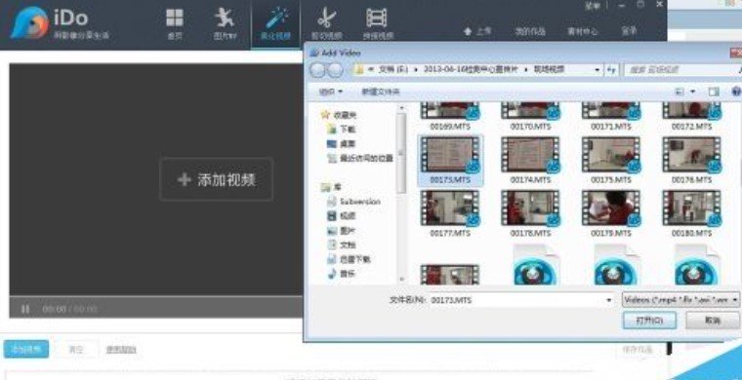The height and width of the screenshot is (380, 742).
Task: Open the Subversion library in sidebar
Action: [x=354, y=202]
